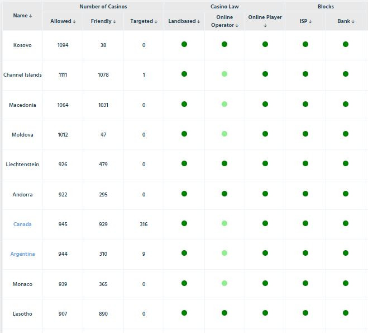Viewport: 368px width, 333px height.
Task: Click Channel Islands' ISP status dot
Action: (x=305, y=74)
